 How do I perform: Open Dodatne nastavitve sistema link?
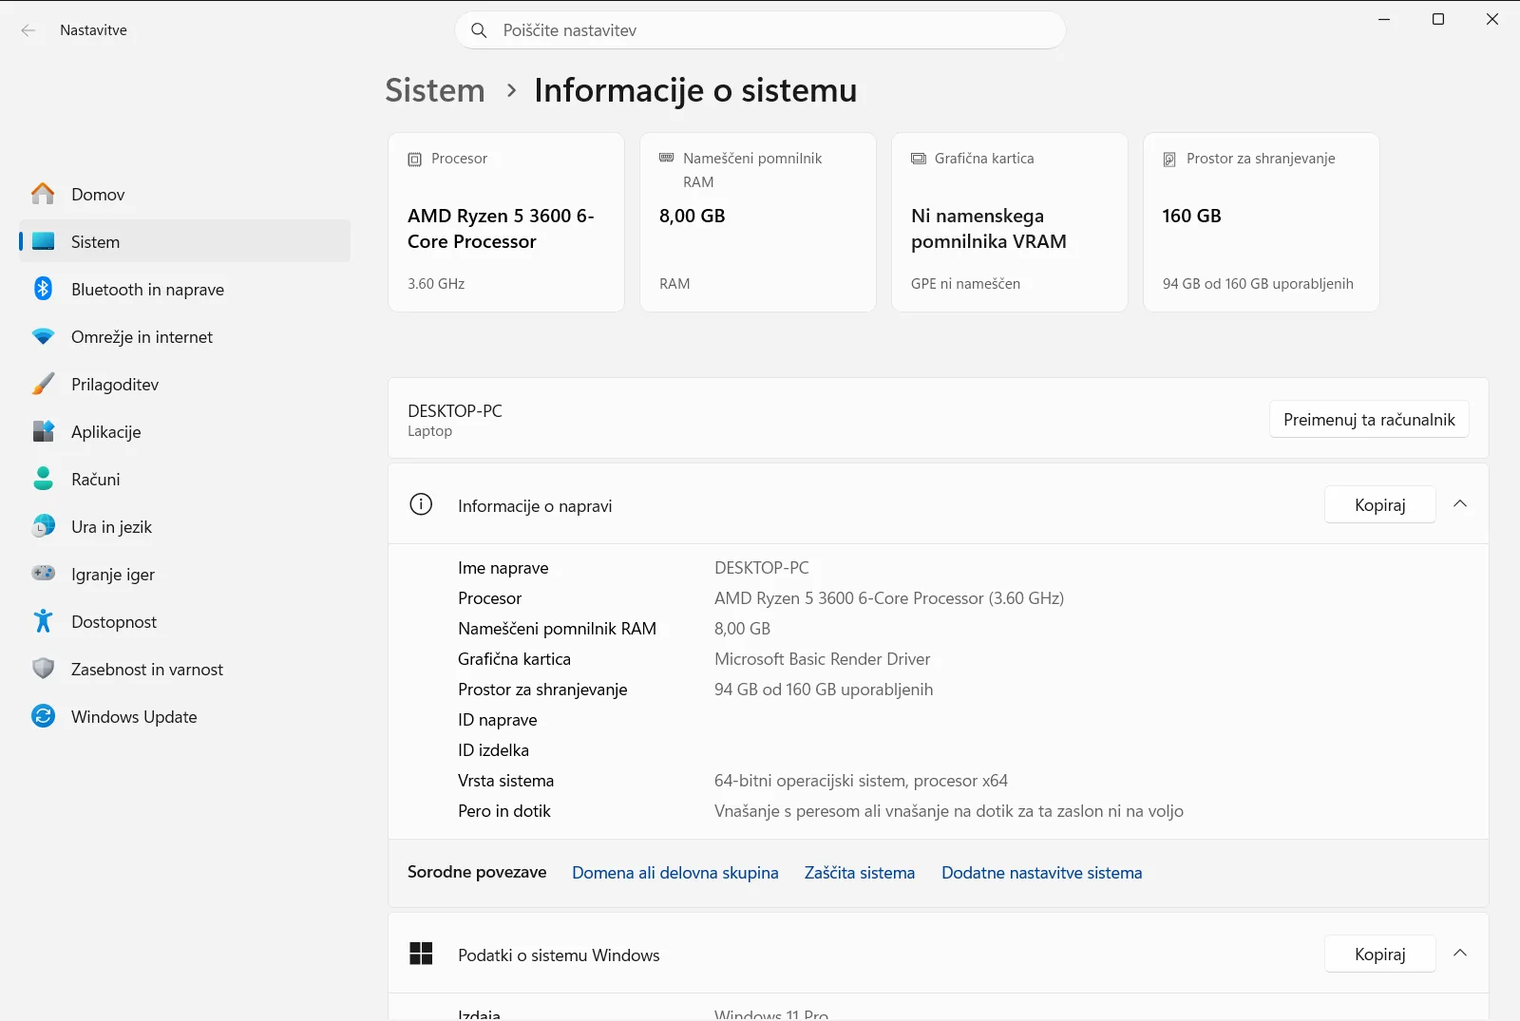click(1041, 872)
